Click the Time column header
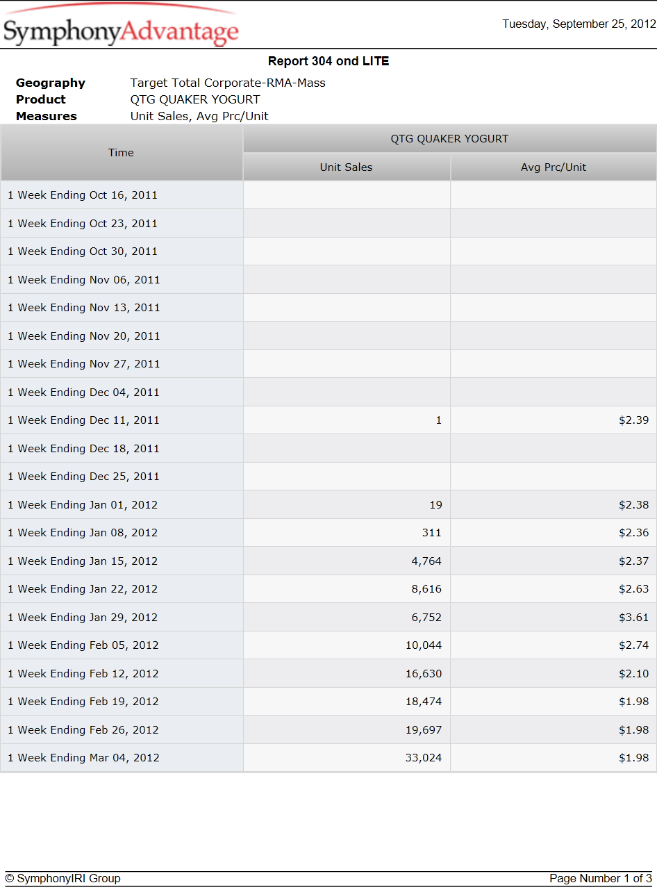657x892 pixels. (122, 153)
